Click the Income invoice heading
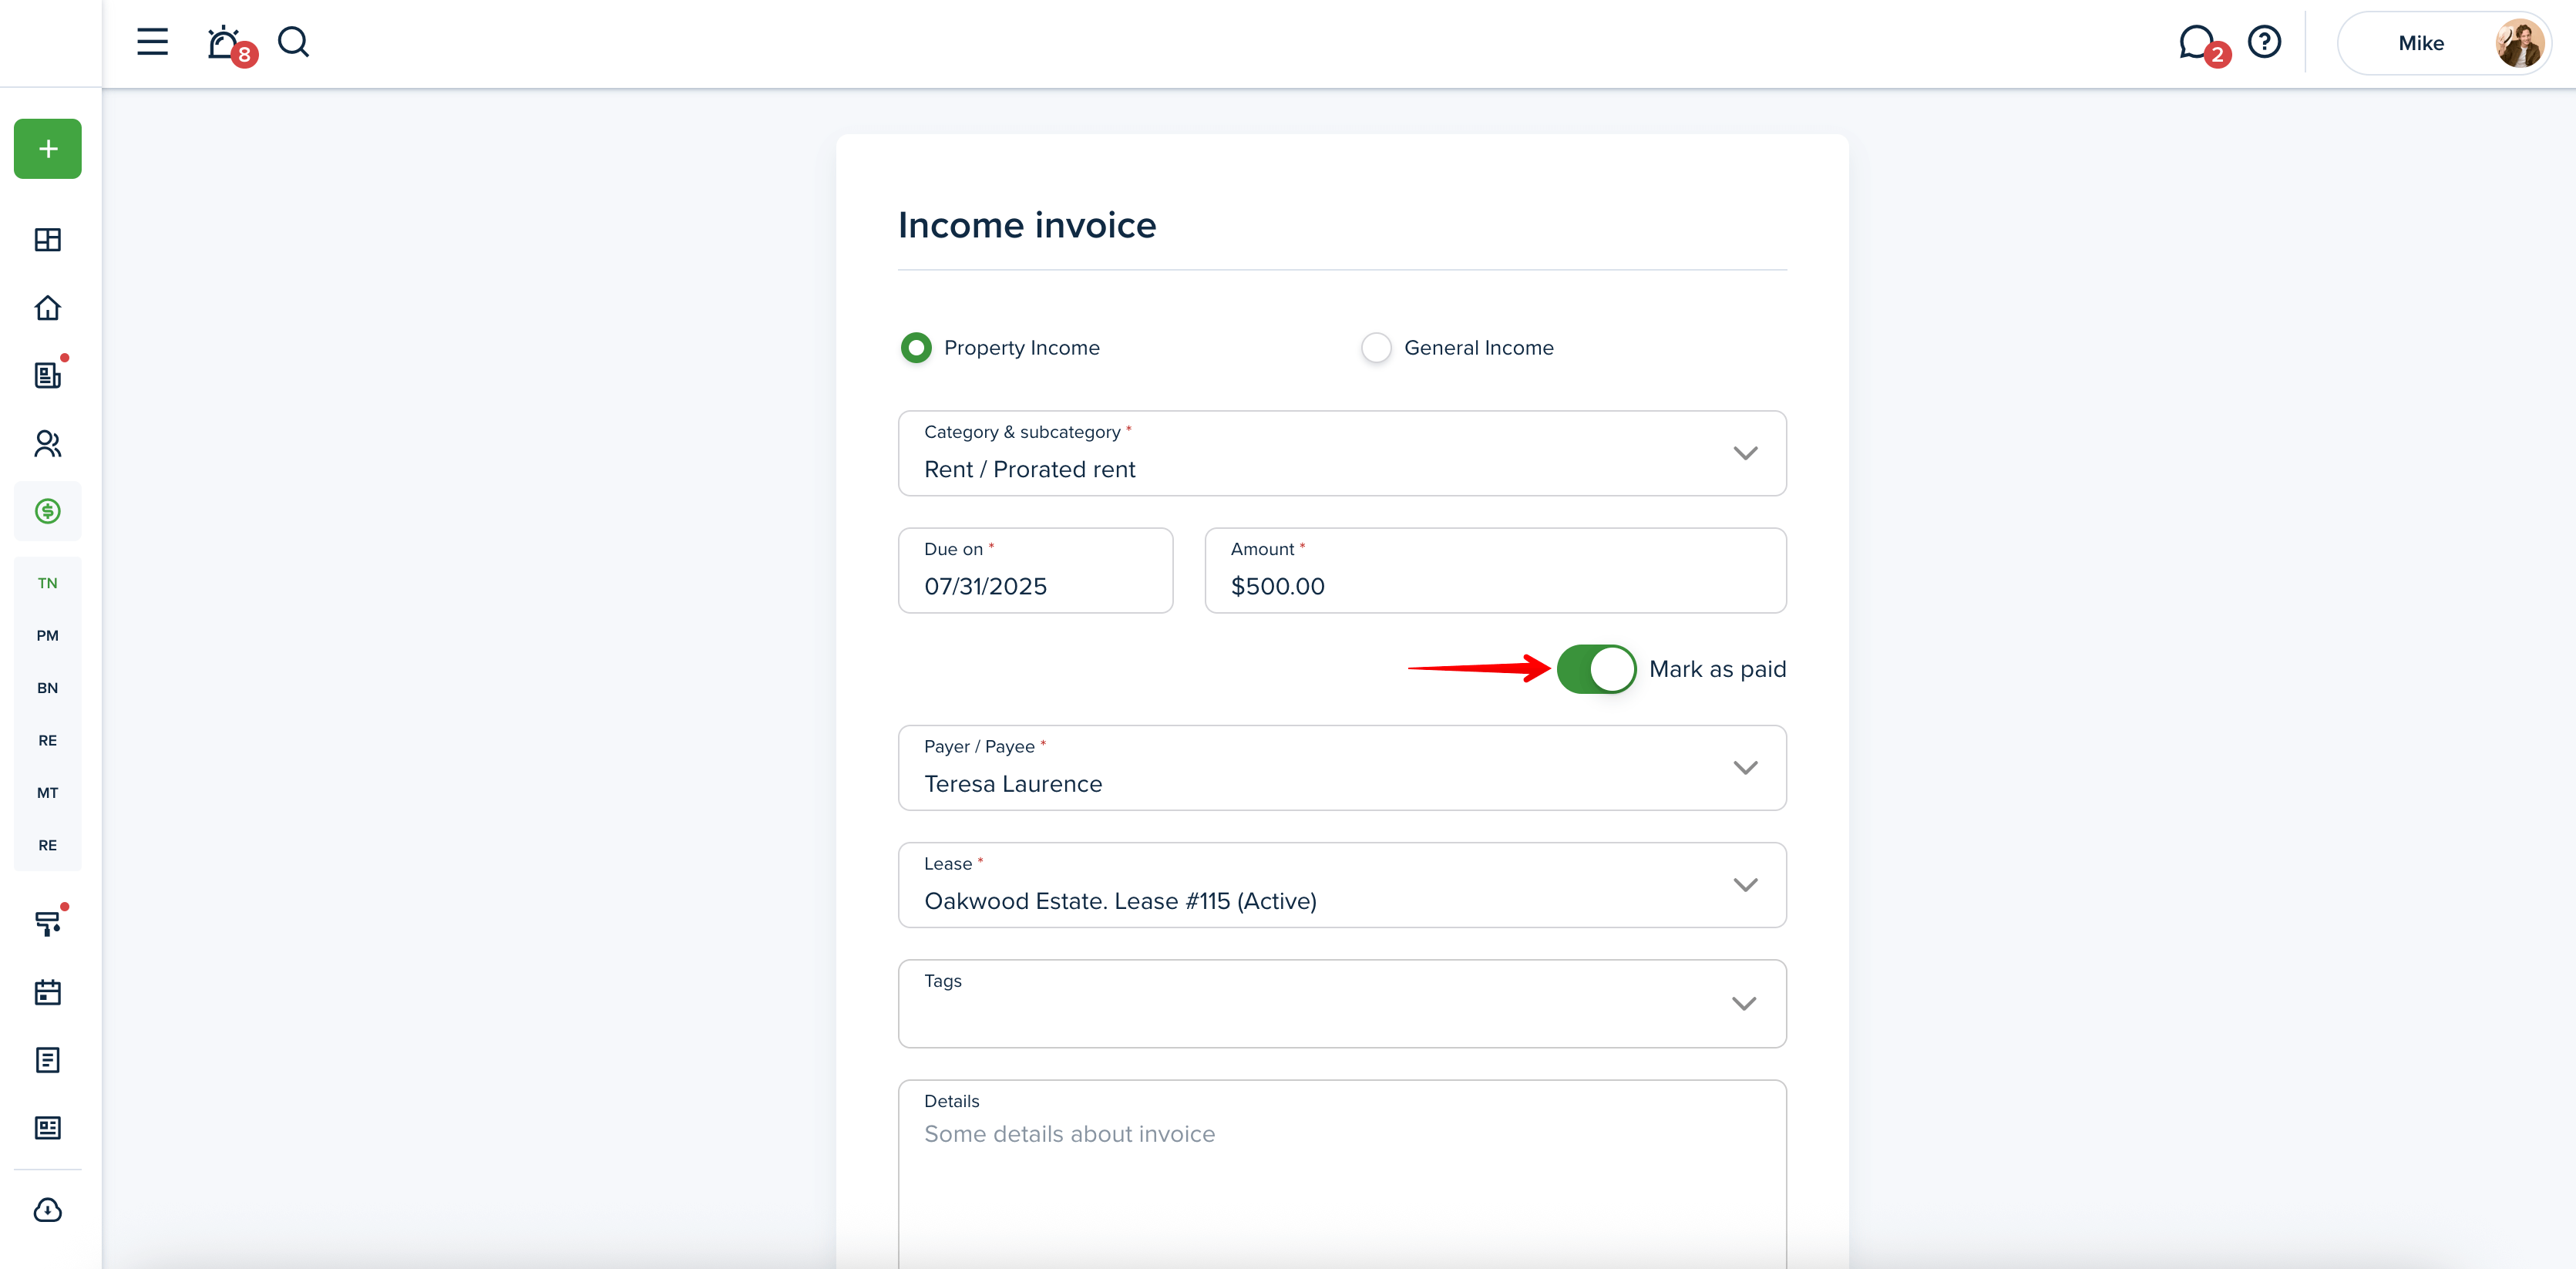Screen dimensions: 2576x1269 [1027, 225]
